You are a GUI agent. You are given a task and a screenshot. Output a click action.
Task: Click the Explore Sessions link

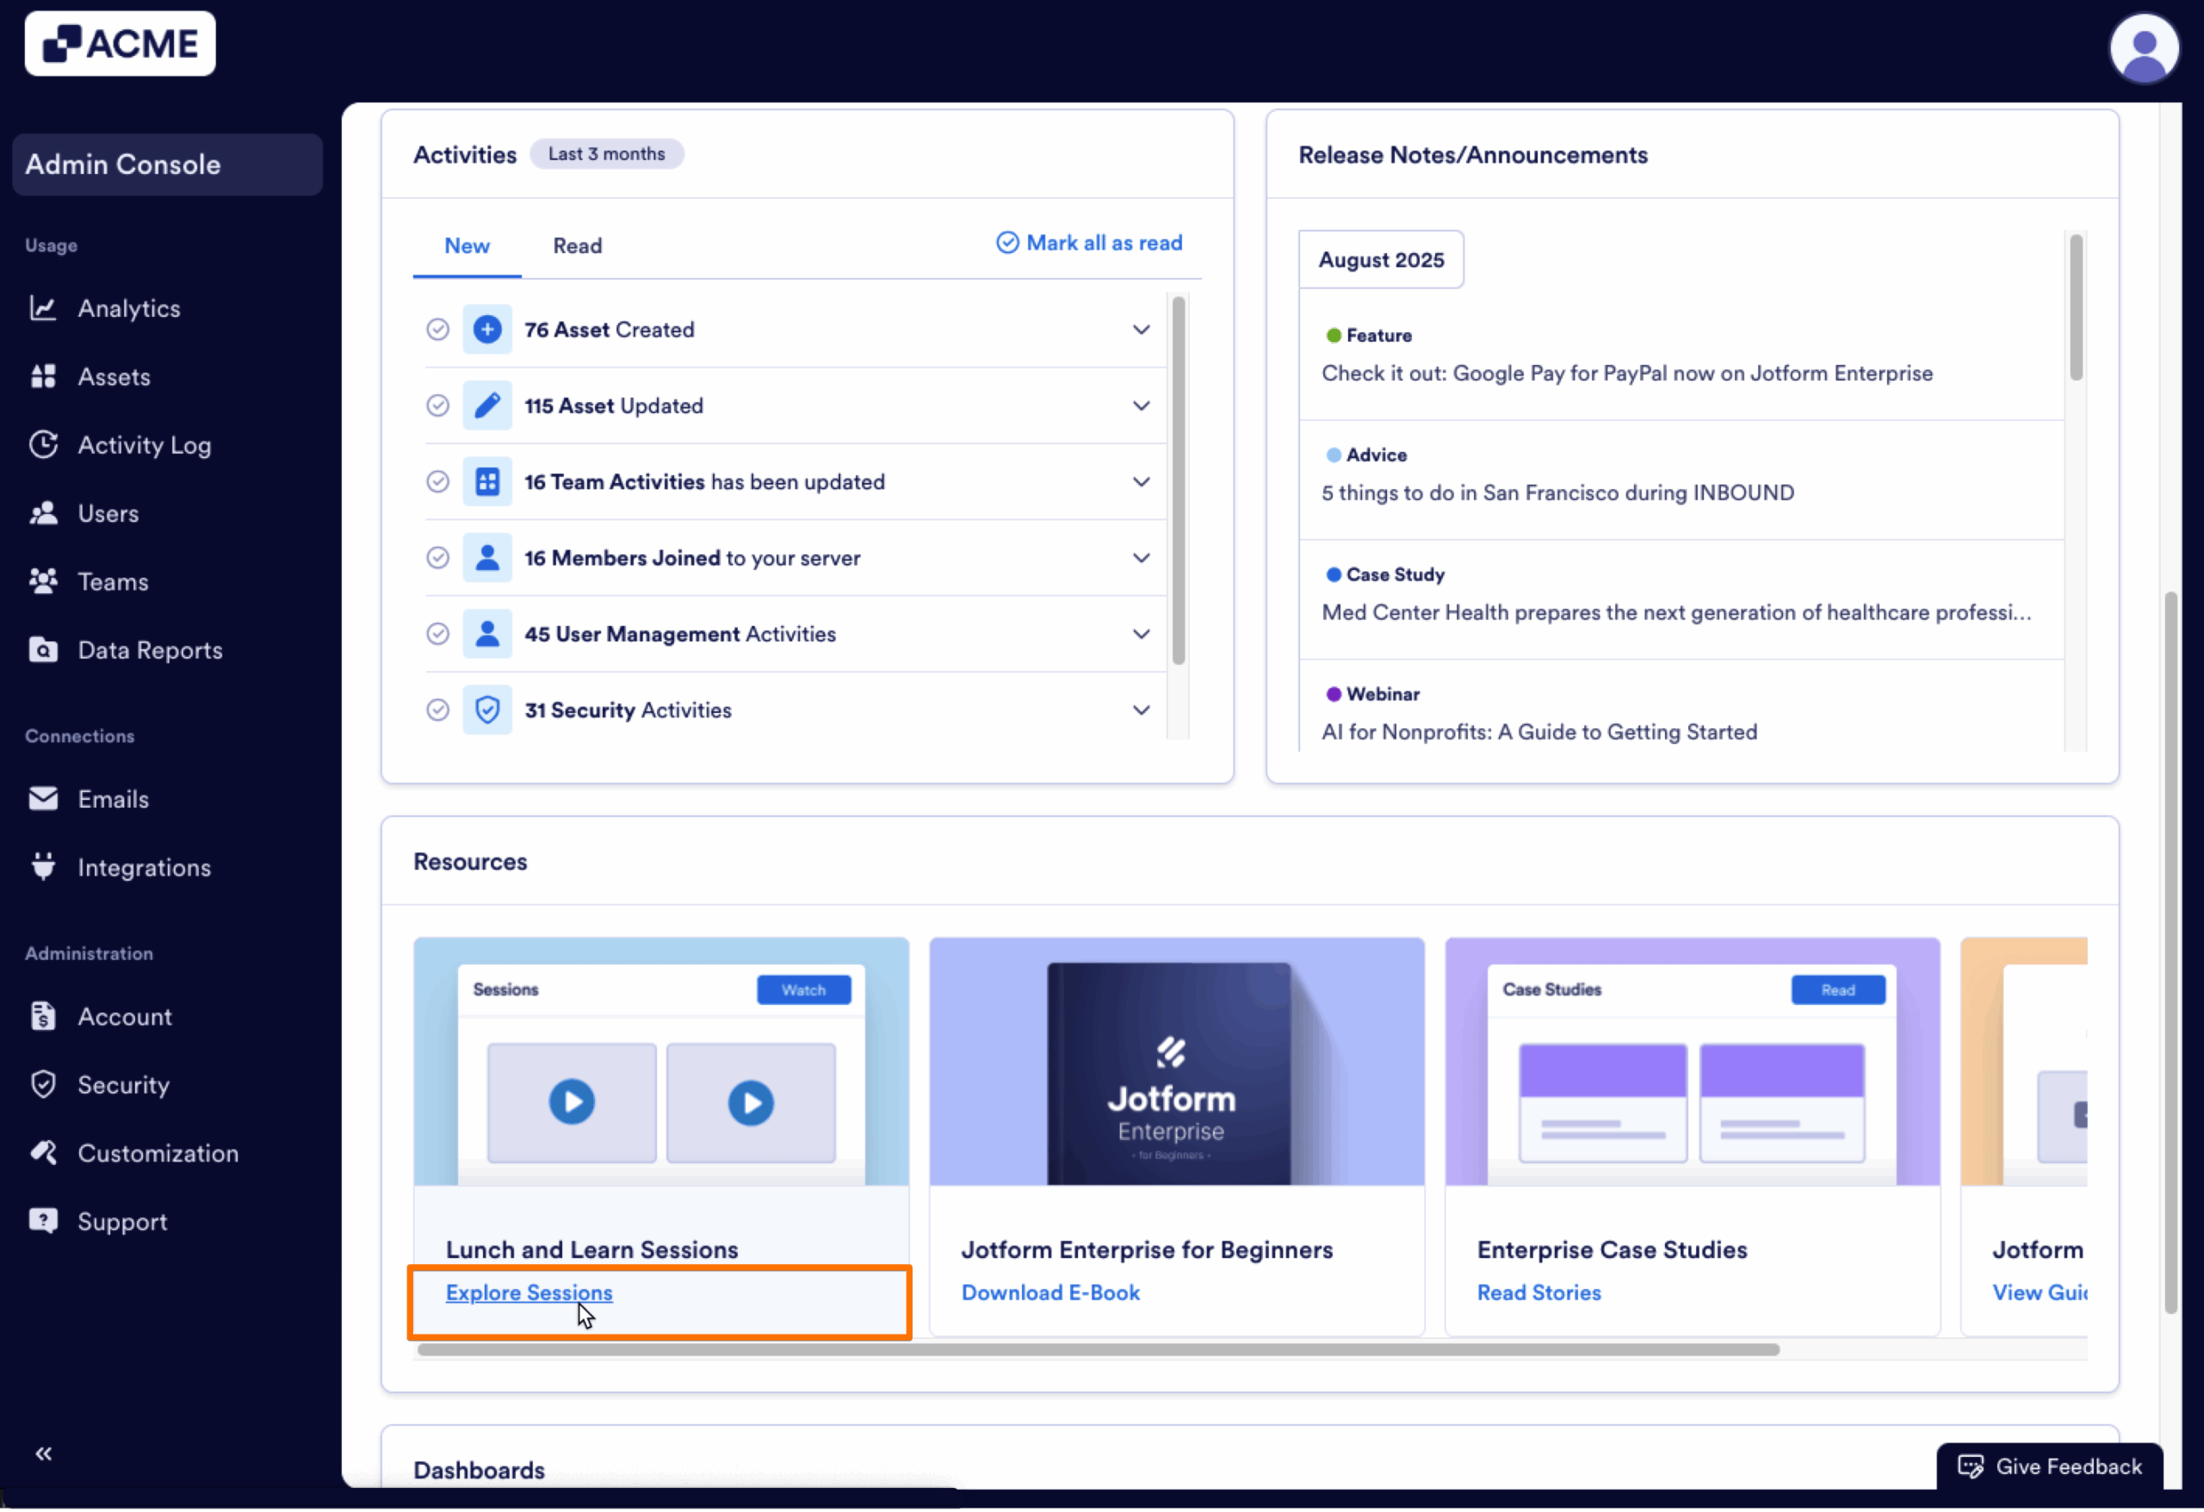529,1293
